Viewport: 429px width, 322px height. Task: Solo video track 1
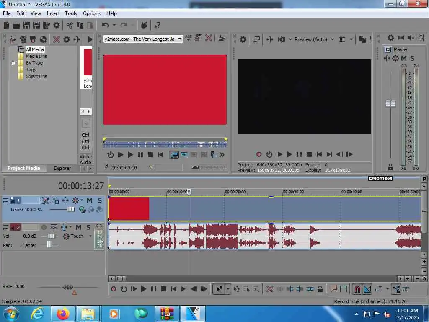[x=100, y=200]
